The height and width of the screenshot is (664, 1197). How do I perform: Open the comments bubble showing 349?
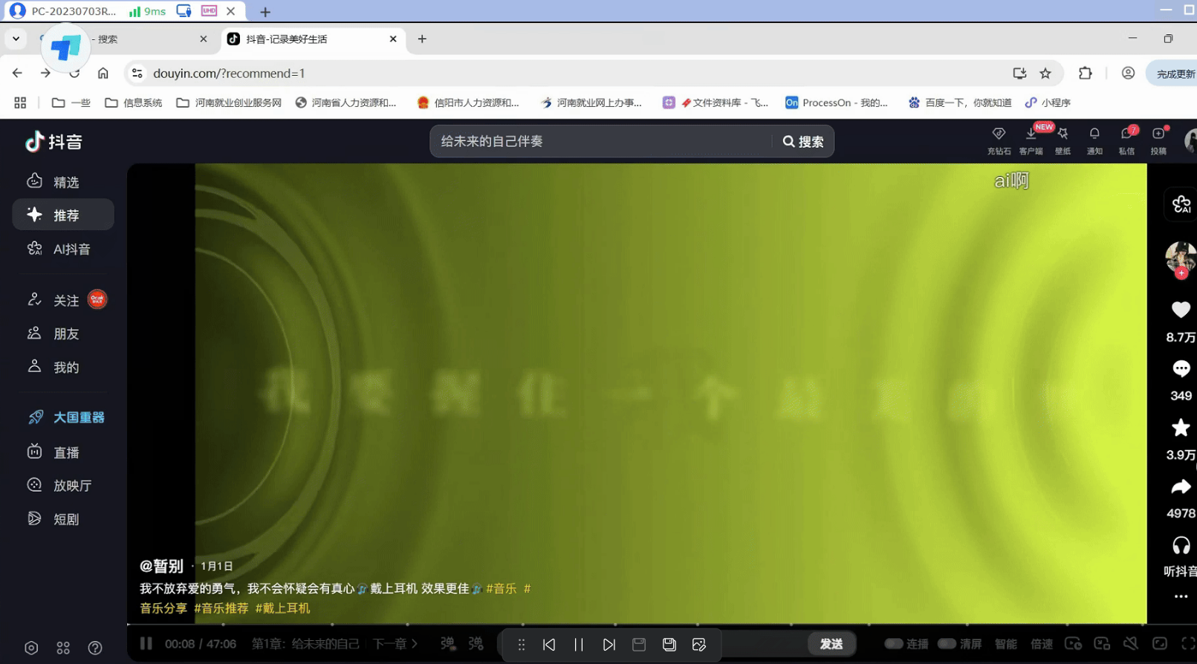tap(1181, 369)
